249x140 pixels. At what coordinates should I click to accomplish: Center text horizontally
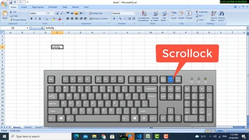coord(72,19)
